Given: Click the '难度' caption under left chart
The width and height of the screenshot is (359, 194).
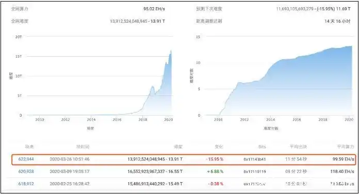Looking at the screenshot, I should 90,128.
